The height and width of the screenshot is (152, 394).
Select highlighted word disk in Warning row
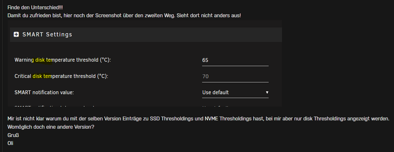40,60
